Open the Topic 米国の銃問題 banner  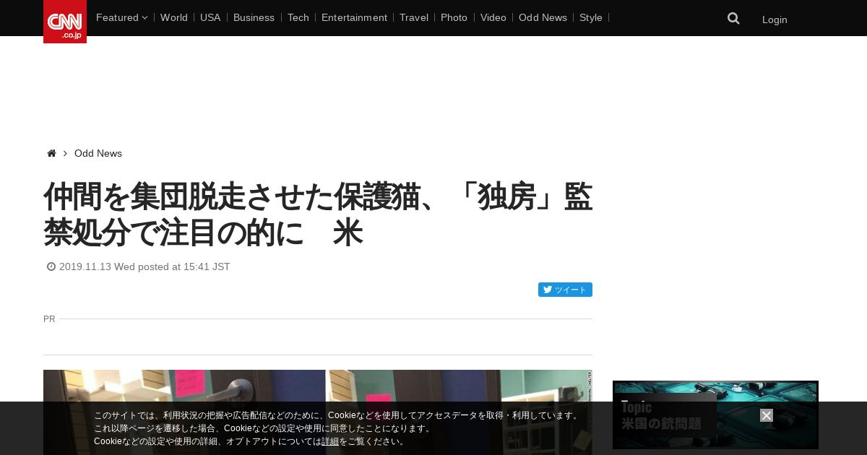(x=715, y=415)
